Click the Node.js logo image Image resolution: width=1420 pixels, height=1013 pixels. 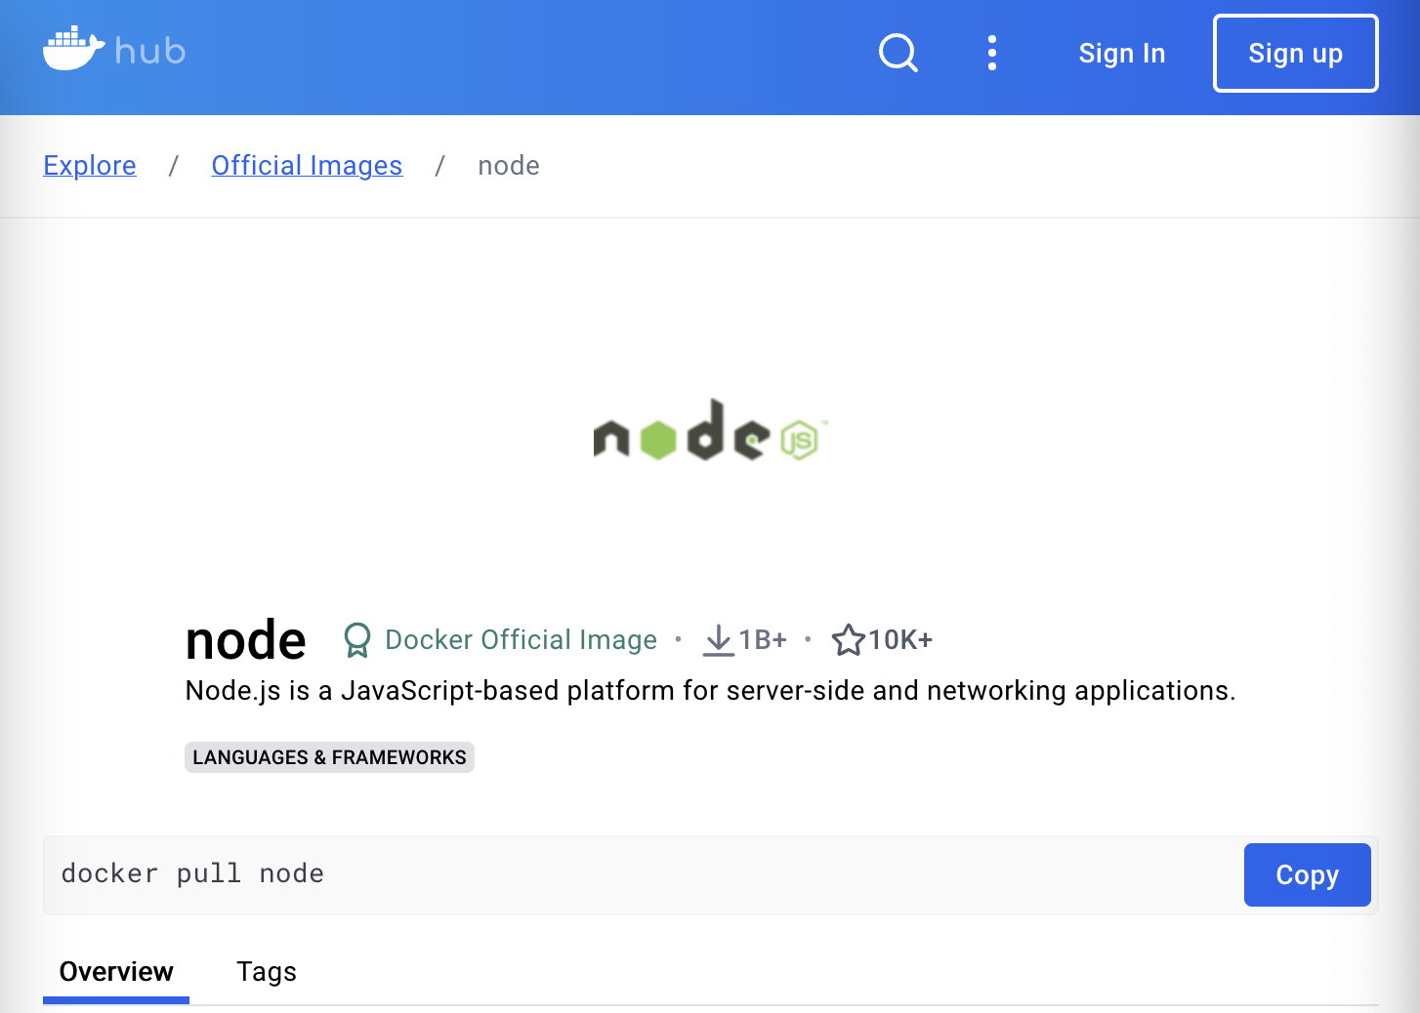(x=710, y=430)
